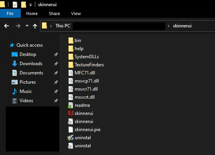Image resolution: width=215 pixels, height=155 pixels.
Task: Select the Music label in navigation pane
Action: pyautogui.click(x=26, y=91)
